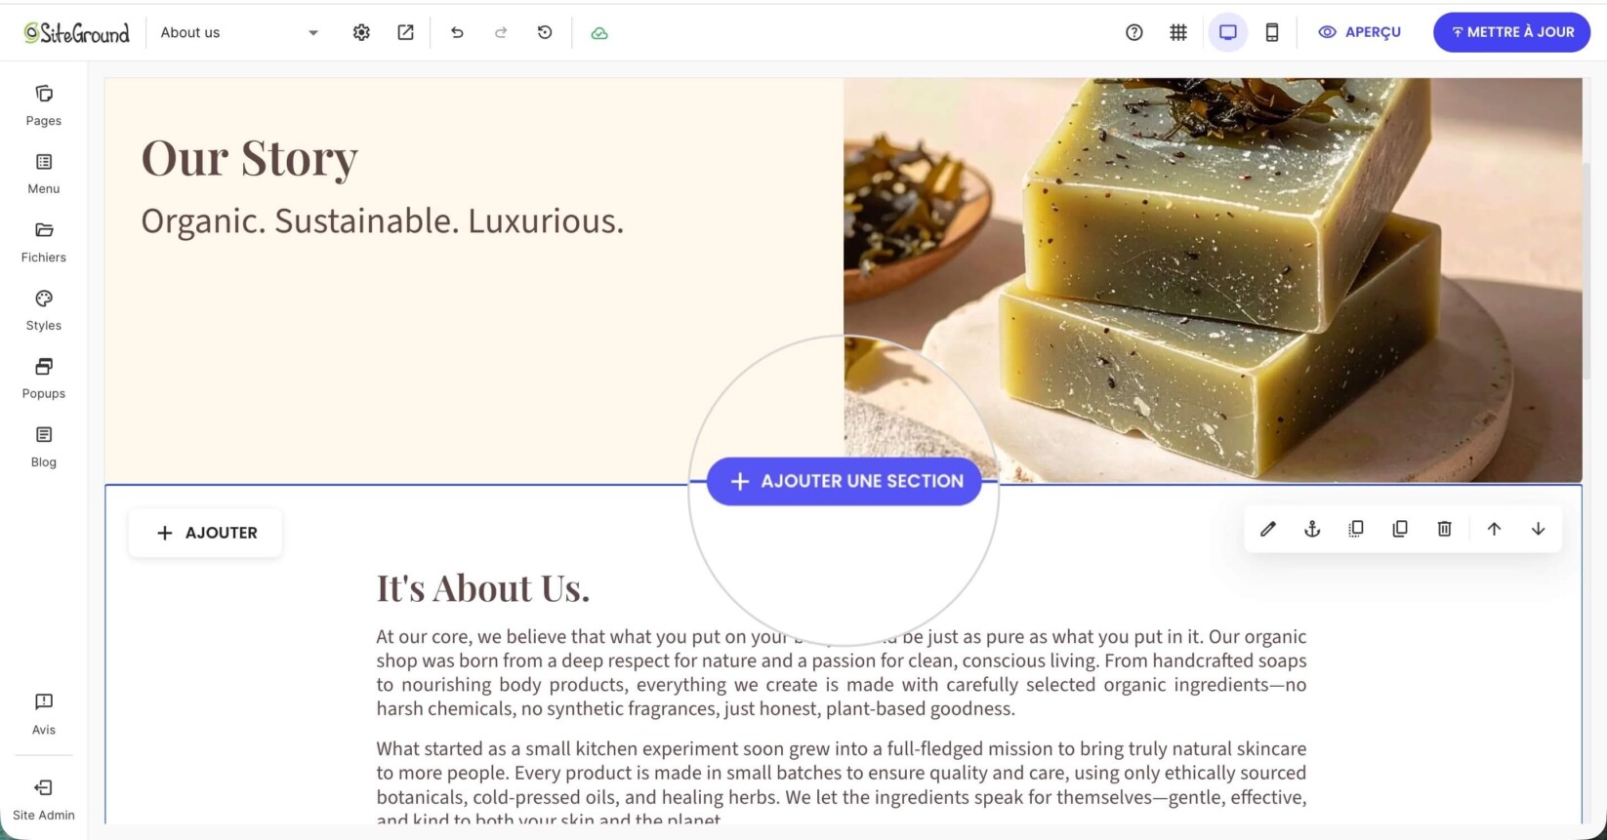Set a section anchor with the anchor icon
Screen dimensions: 1607x840
tap(1312, 529)
